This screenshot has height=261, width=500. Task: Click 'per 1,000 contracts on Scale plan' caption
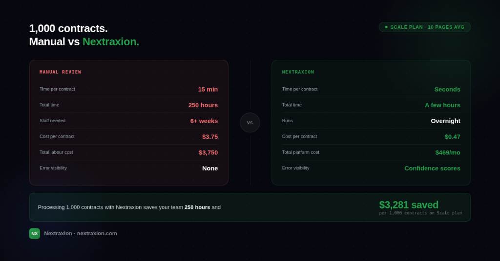[x=420, y=213]
